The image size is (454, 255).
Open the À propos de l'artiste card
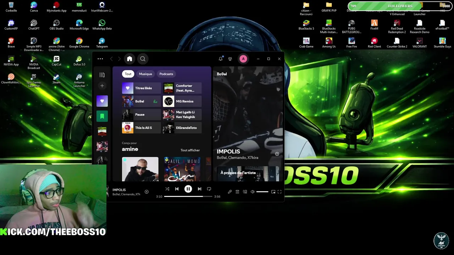pos(248,174)
